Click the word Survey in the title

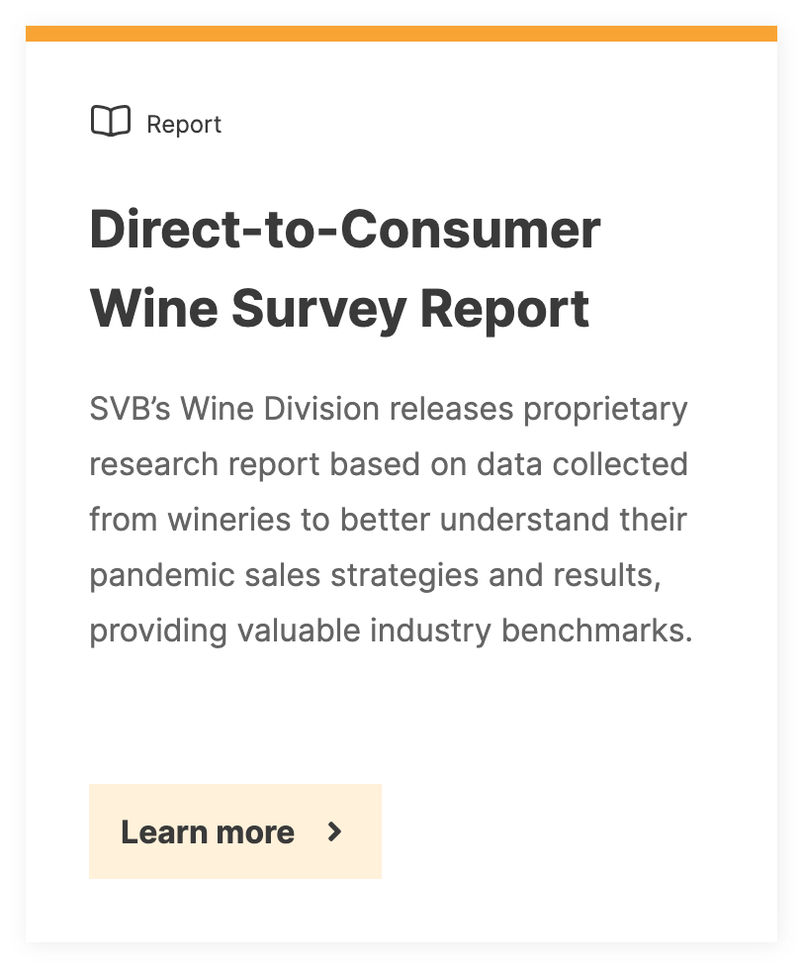[319, 311]
